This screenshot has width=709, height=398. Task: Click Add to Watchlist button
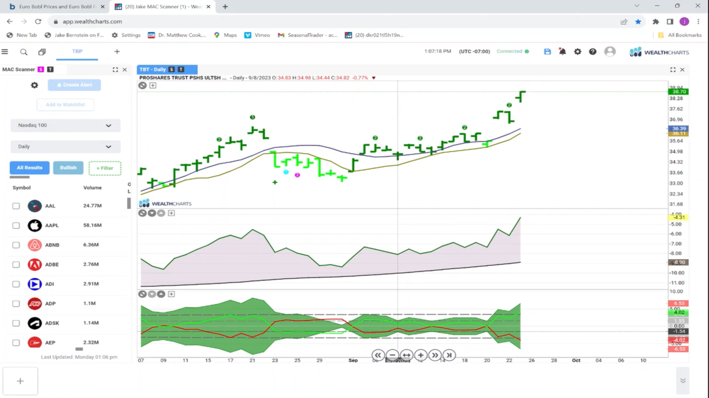(x=65, y=105)
